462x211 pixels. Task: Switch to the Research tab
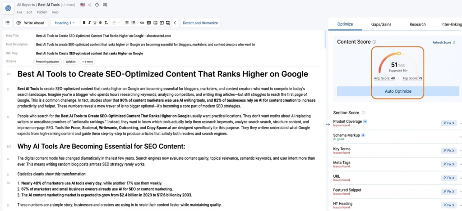coord(417,24)
